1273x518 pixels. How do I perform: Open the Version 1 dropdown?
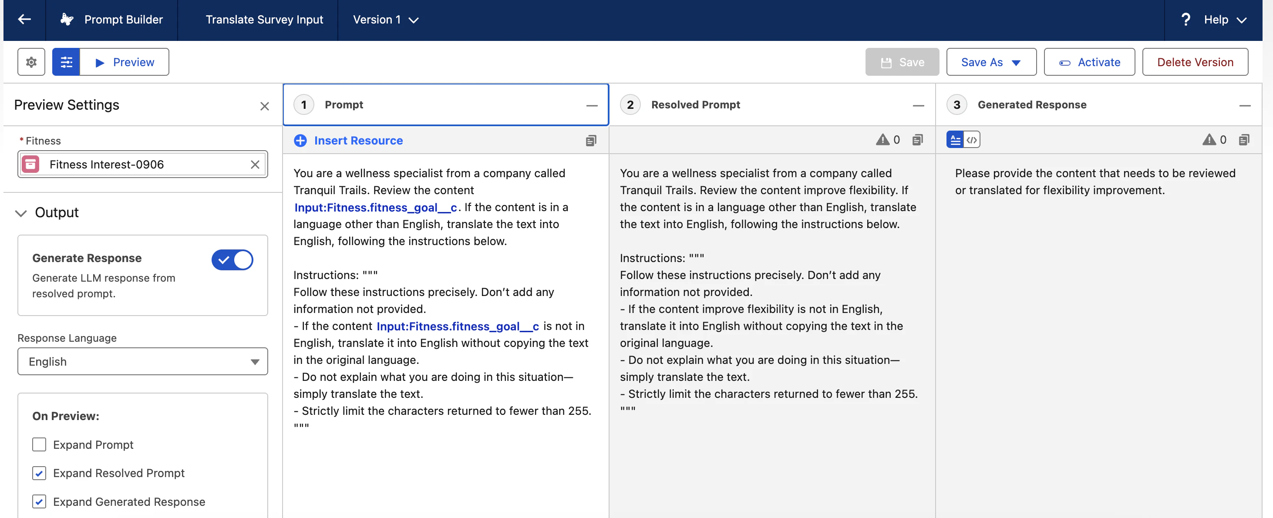(386, 20)
